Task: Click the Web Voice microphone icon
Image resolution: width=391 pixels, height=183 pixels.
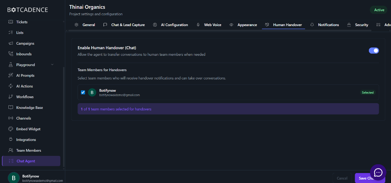Action: [x=198, y=25]
